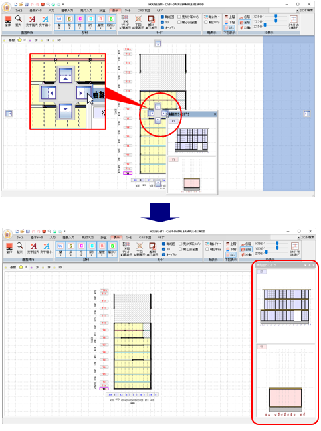
Task: Click the X slider handle in upper ribbon
Action: click(x=276, y=16)
